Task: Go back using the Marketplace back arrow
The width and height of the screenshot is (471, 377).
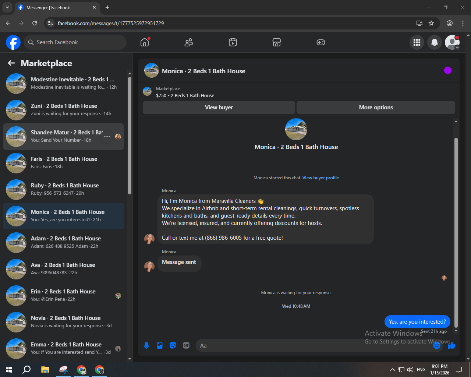Action: (11, 63)
